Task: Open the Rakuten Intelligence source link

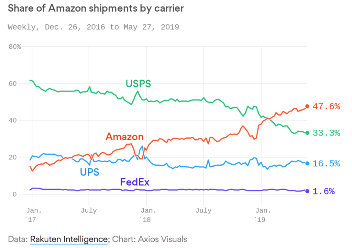Action: (69, 239)
